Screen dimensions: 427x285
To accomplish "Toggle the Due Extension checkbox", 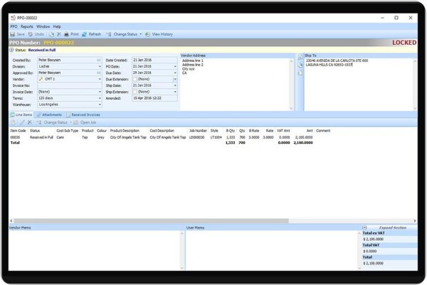I will click(x=135, y=79).
